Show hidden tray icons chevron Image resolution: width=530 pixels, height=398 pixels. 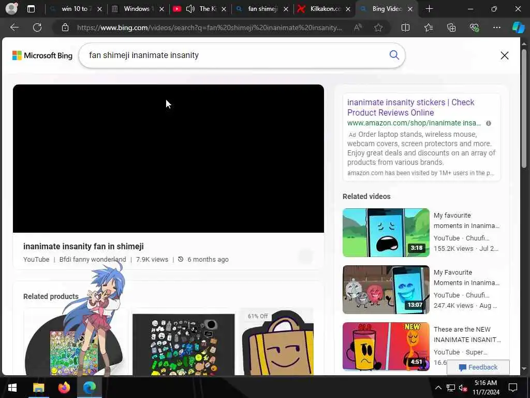[438, 388]
